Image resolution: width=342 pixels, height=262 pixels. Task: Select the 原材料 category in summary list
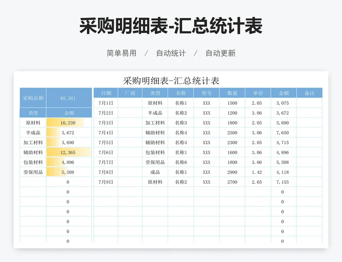click(33, 123)
